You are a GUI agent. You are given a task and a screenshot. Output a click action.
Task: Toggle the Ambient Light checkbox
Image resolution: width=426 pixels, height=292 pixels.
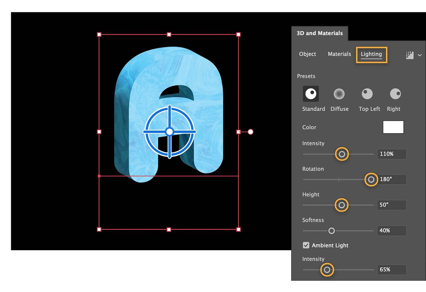306,245
